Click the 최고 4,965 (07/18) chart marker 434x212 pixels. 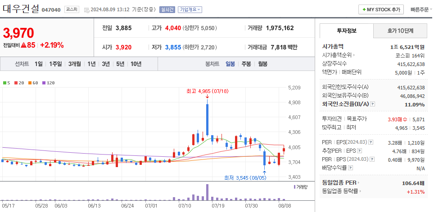coord(208,91)
